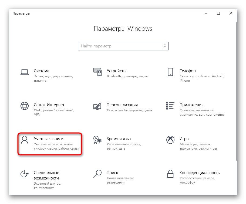This screenshot has width=246, height=204.
Task: Click the Сеть и Интернет globe icon
Action: pos(25,106)
